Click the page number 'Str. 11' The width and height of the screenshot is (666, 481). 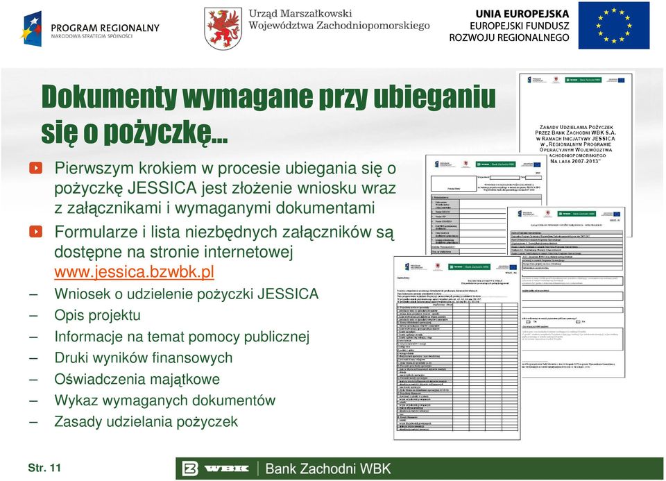(x=44, y=468)
